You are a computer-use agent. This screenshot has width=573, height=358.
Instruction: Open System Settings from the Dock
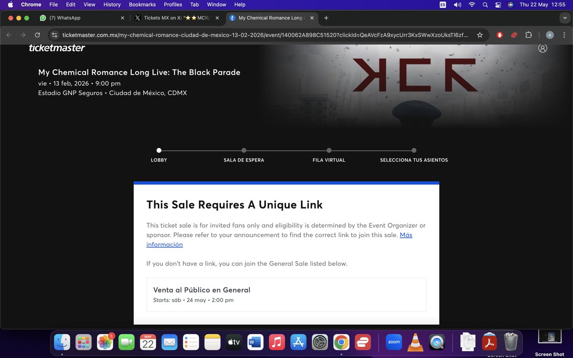pyautogui.click(x=319, y=342)
